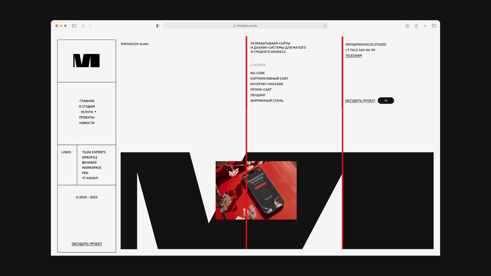Open the privacy shield report icon
491x276 pixels.
[x=158, y=26]
